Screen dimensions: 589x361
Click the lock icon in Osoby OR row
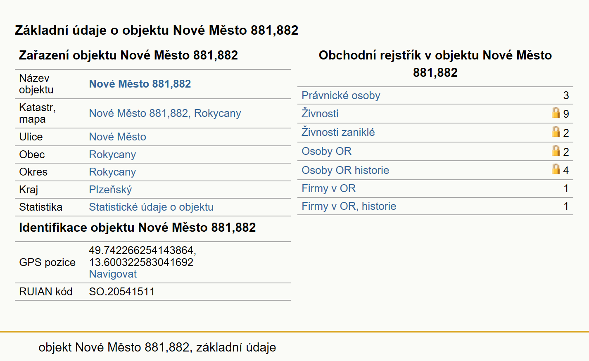(556, 150)
